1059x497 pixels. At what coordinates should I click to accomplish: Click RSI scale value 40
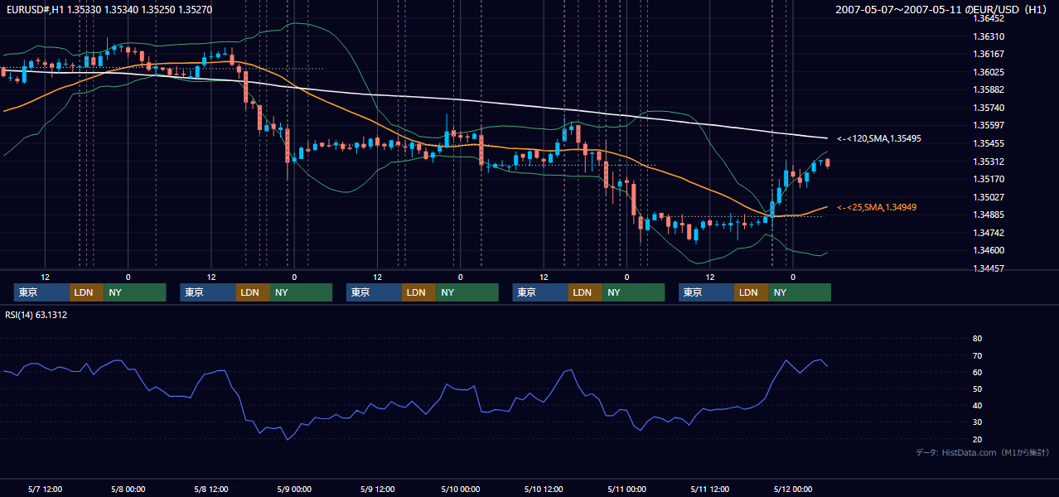977,406
